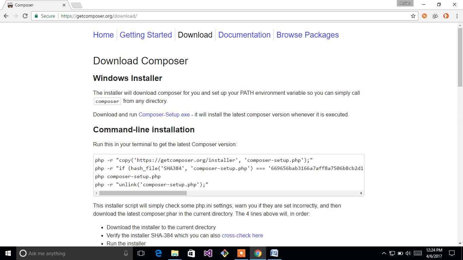Click the address bar URL

tap(99, 16)
